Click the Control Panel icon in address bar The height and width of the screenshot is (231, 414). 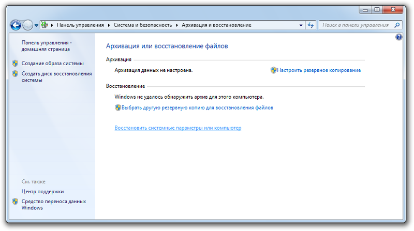[x=45, y=25]
